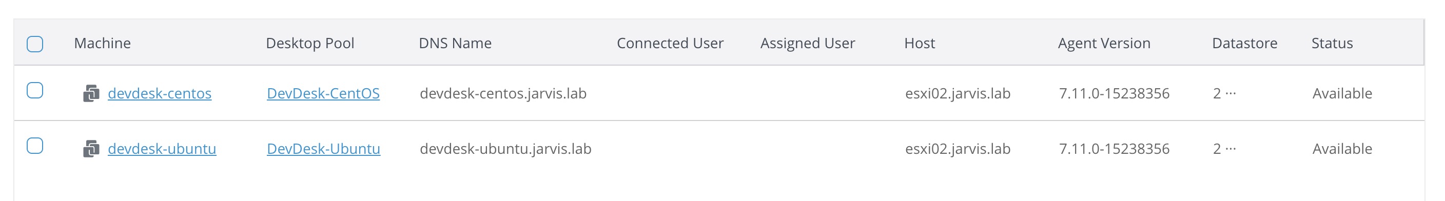This screenshot has width=1445, height=201.
Task: Expand datastore ellipsis for devdesk-ubuntu
Action: [x=1231, y=149]
